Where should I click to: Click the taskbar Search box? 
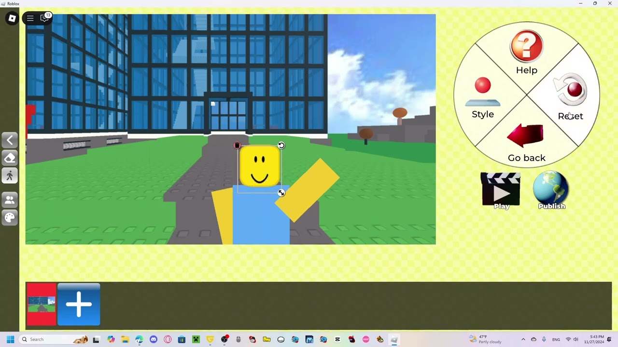54,339
